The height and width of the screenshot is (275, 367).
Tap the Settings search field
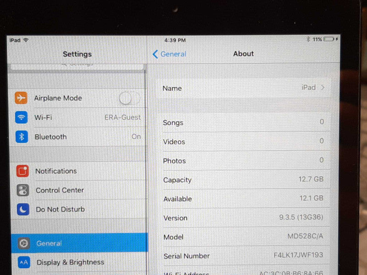(77, 66)
